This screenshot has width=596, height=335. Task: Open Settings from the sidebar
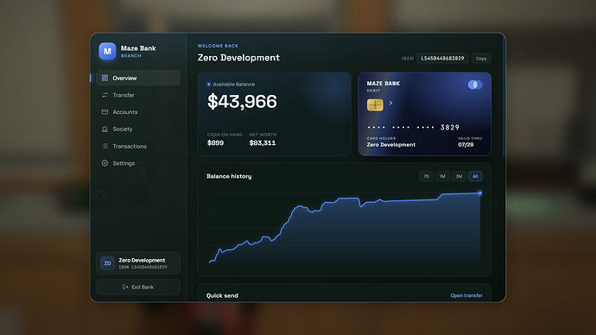pos(138,163)
